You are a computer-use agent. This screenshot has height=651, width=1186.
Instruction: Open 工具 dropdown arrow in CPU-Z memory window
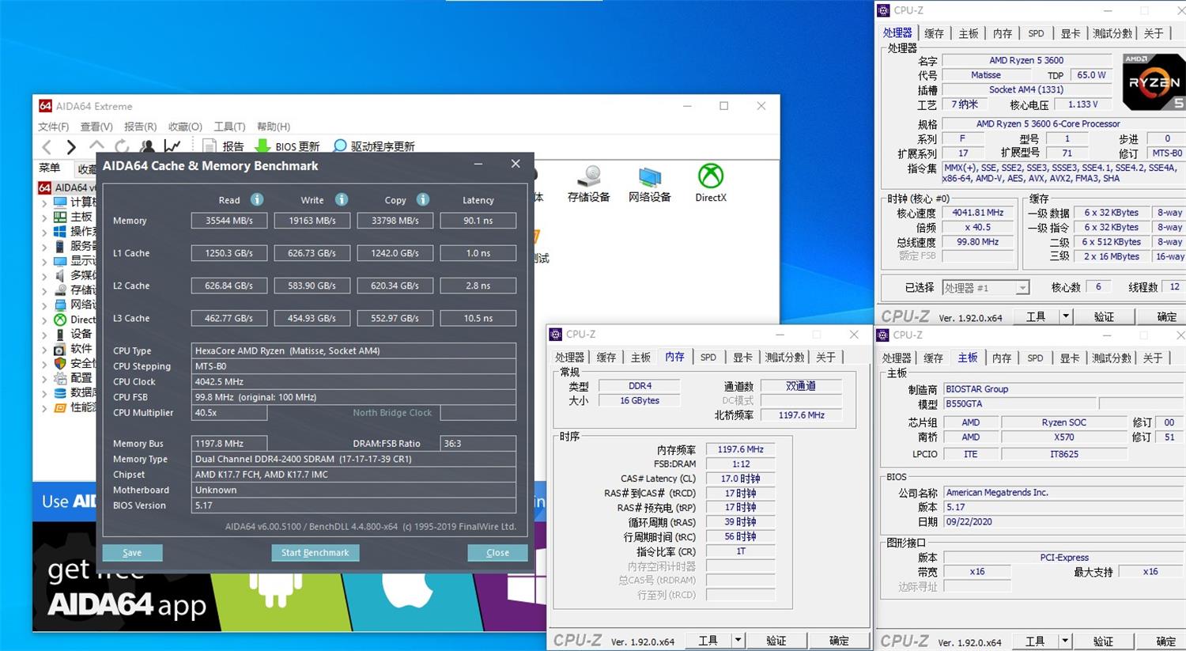coord(738,641)
